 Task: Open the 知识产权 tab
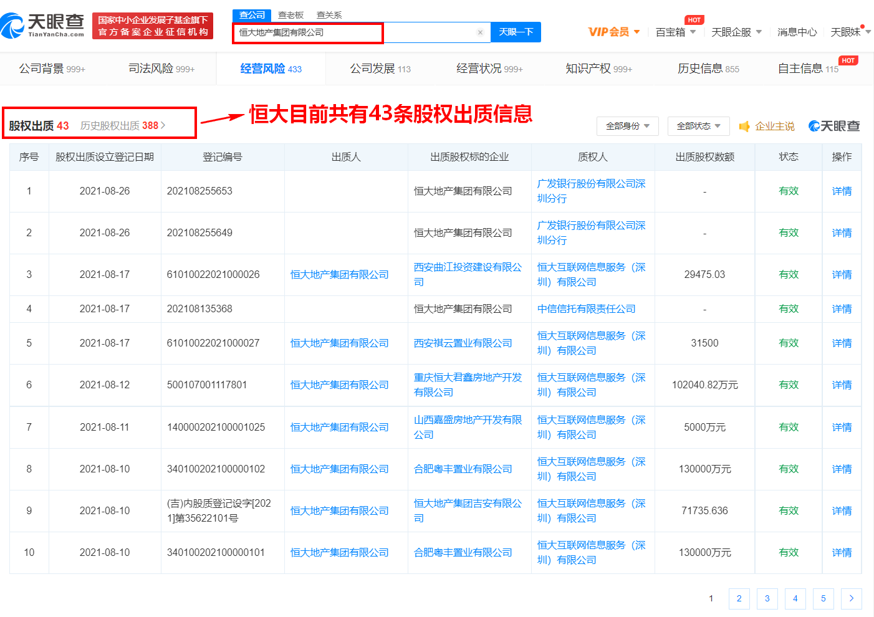click(x=598, y=69)
